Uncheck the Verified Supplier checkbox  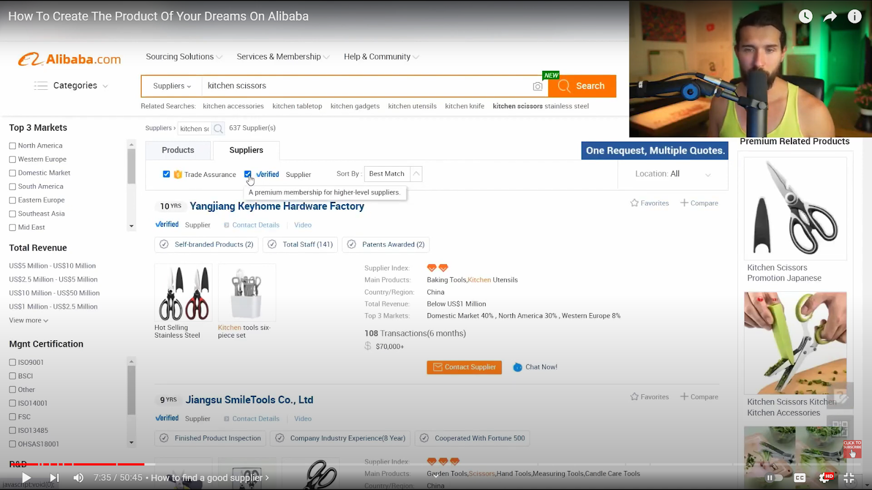[248, 174]
